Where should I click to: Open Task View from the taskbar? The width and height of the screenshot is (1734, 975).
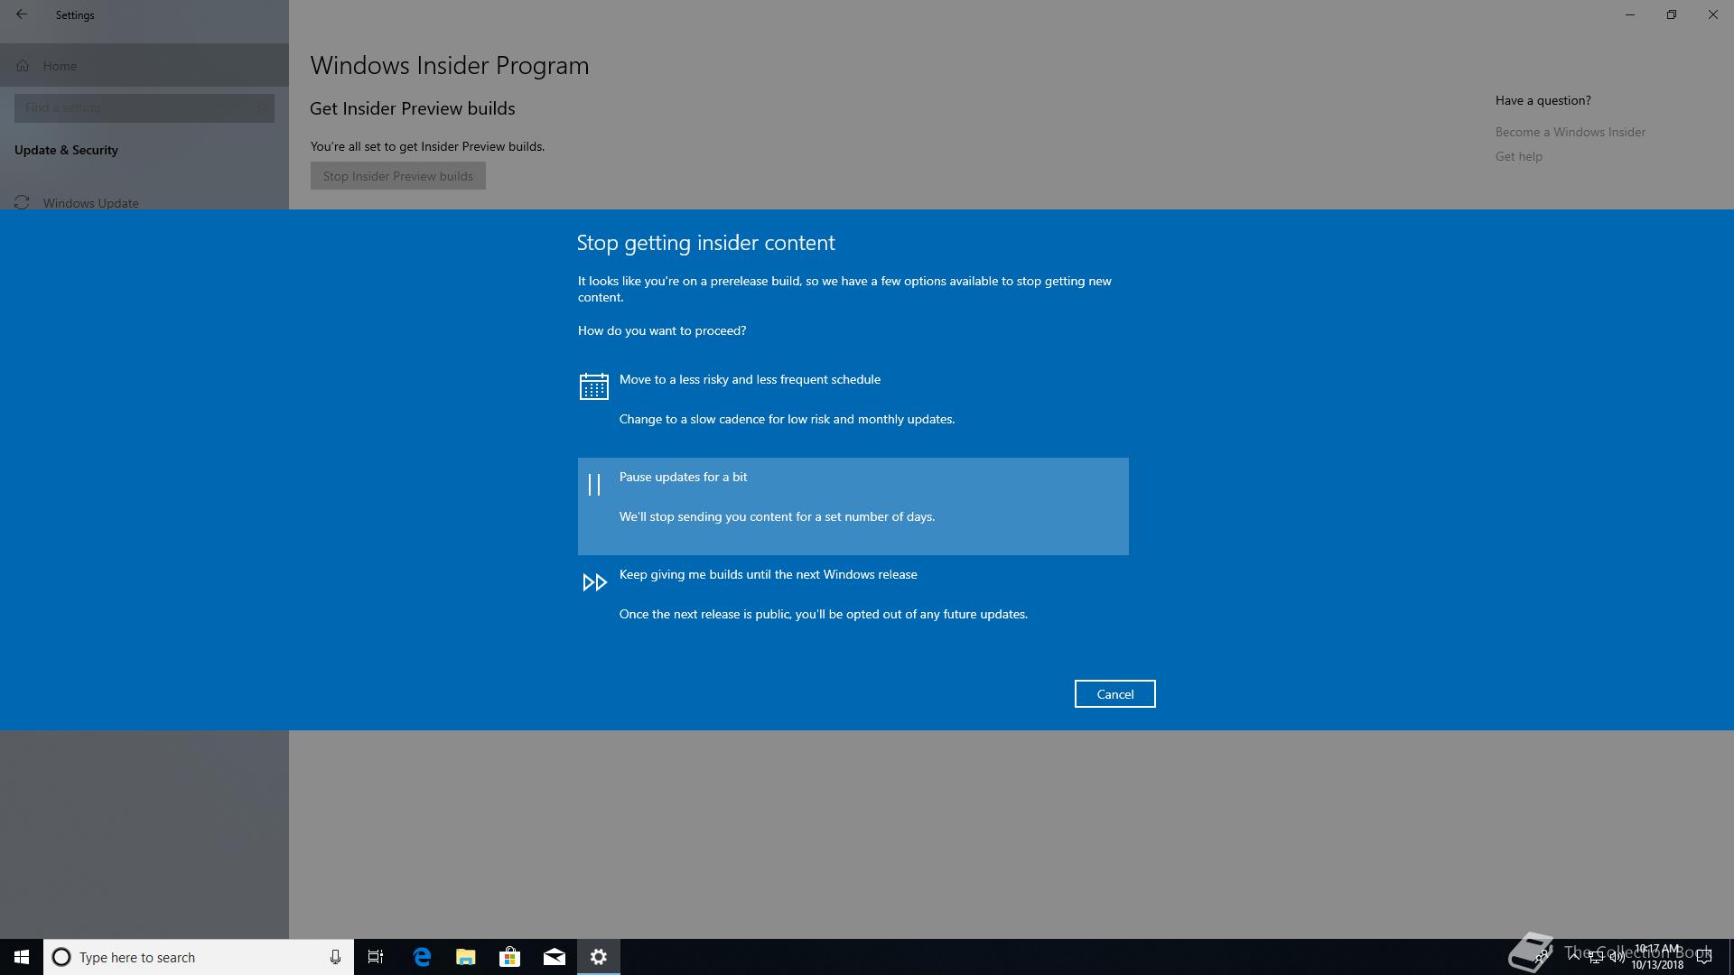(x=376, y=957)
